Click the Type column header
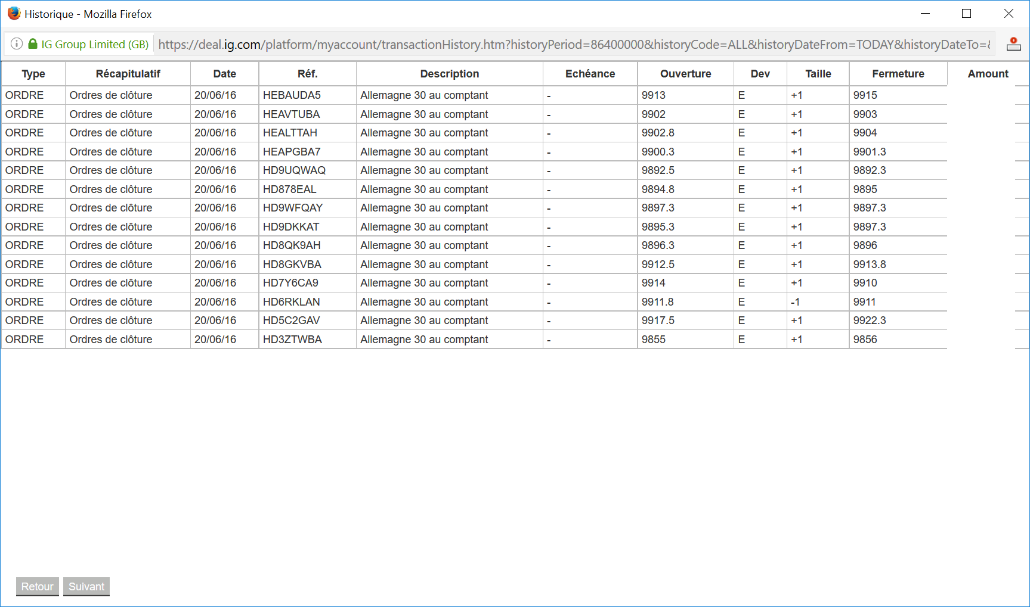 pyautogui.click(x=33, y=74)
